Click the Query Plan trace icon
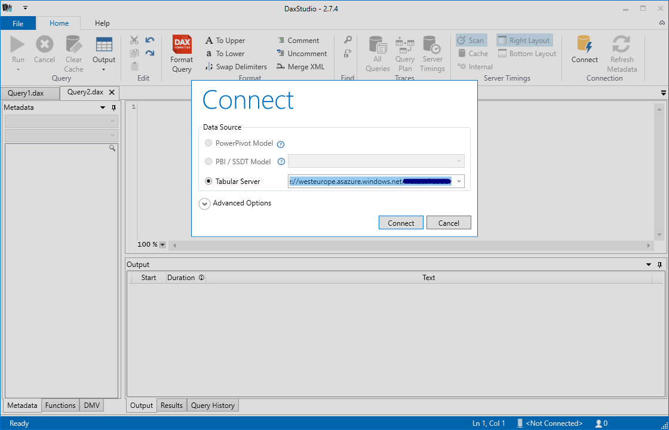669x430 pixels. [405, 44]
